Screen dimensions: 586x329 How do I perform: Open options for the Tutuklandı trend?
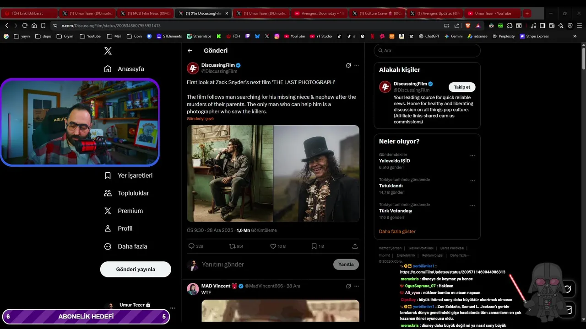point(472,181)
